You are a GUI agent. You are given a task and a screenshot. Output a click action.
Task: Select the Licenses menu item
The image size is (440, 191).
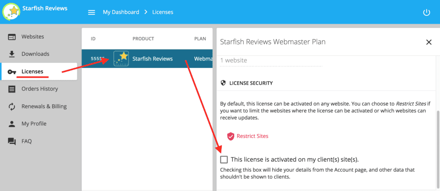pyautogui.click(x=39, y=72)
